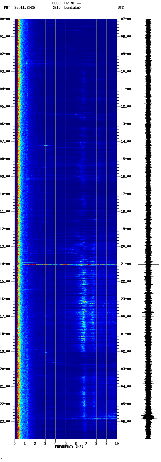This screenshot has width=161, height=462.
Task: Click the 09:00 UTC time label
Action: [126, 54]
